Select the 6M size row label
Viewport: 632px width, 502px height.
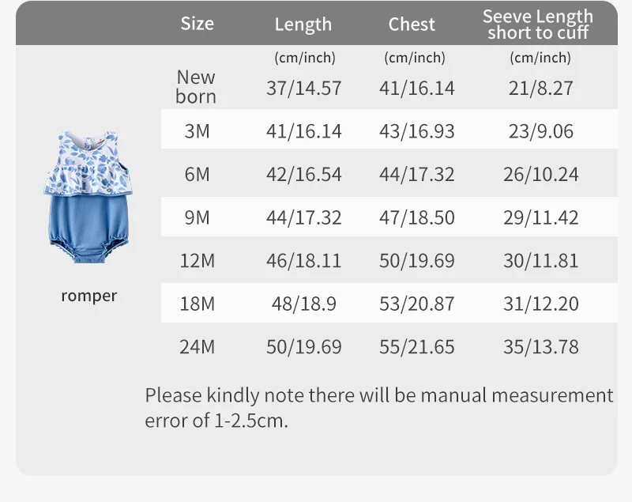(197, 174)
